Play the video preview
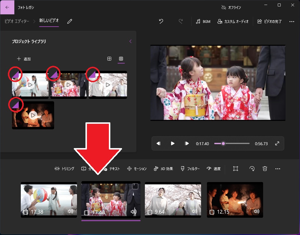The height and width of the screenshot is (235, 300). pos(173,143)
